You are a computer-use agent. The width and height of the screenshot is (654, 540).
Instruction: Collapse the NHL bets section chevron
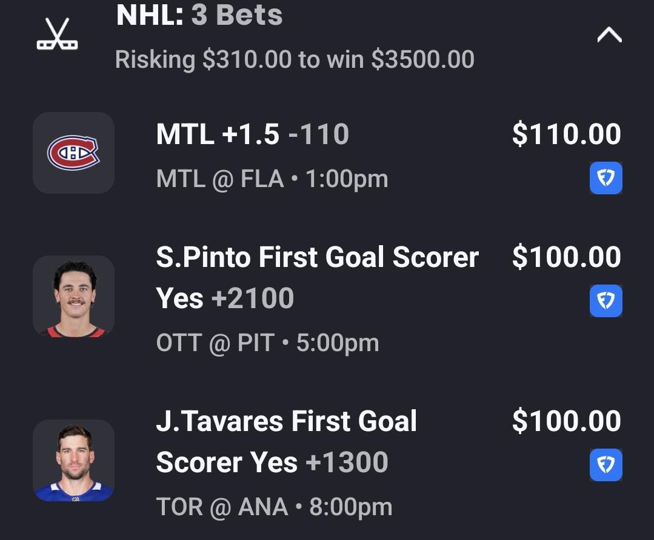(609, 36)
